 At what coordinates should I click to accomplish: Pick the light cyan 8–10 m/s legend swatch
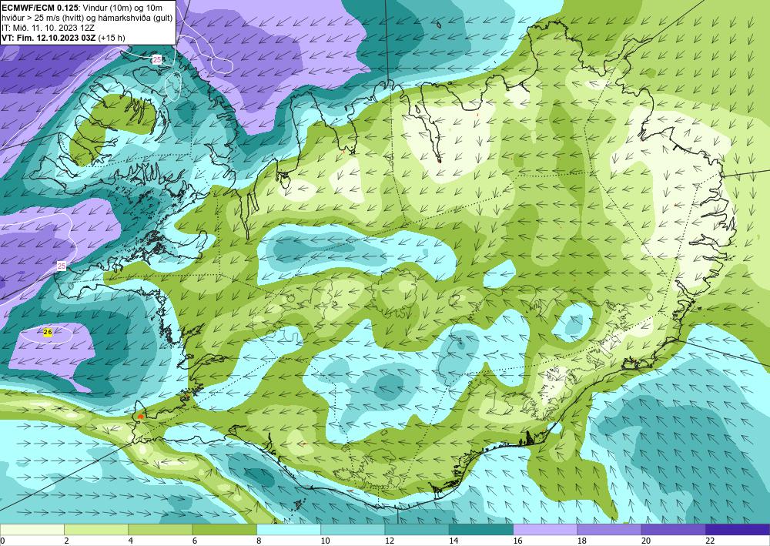(x=289, y=529)
